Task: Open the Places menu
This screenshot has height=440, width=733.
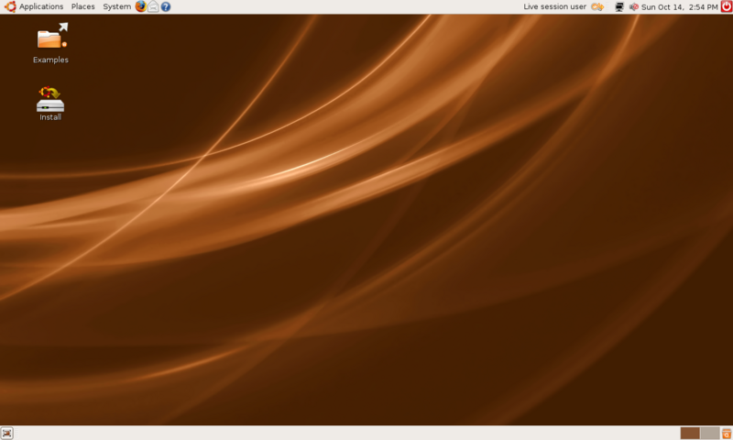Action: pos(82,6)
